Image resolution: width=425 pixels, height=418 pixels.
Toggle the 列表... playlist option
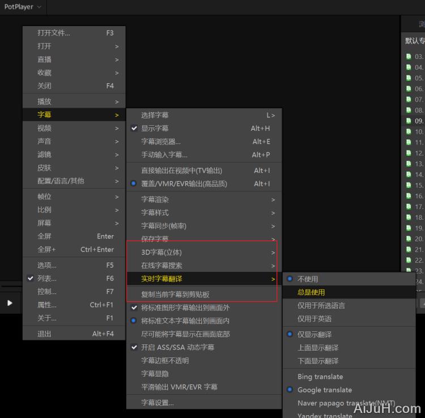(46, 279)
